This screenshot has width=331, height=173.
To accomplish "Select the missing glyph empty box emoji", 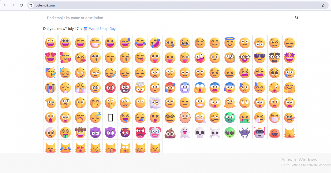I will tap(110, 118).
